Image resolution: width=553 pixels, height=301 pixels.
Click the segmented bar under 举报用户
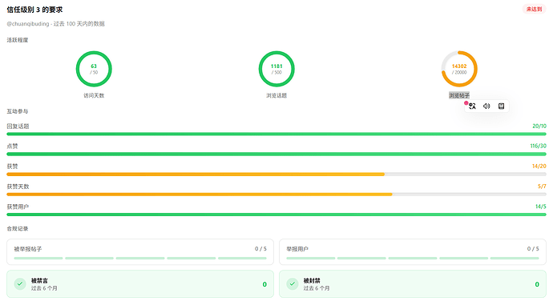pos(413,258)
